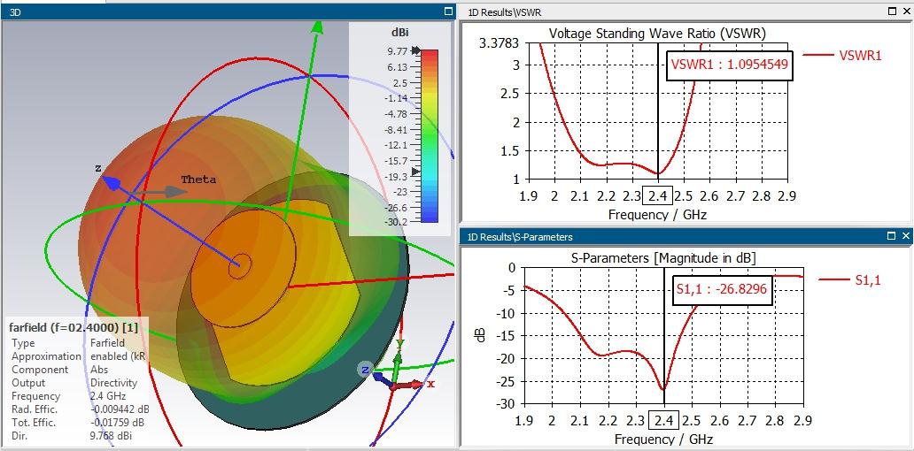The image size is (914, 451).
Task: Click the Frequency / GHz label under VSWR plot
Action: pos(657,215)
